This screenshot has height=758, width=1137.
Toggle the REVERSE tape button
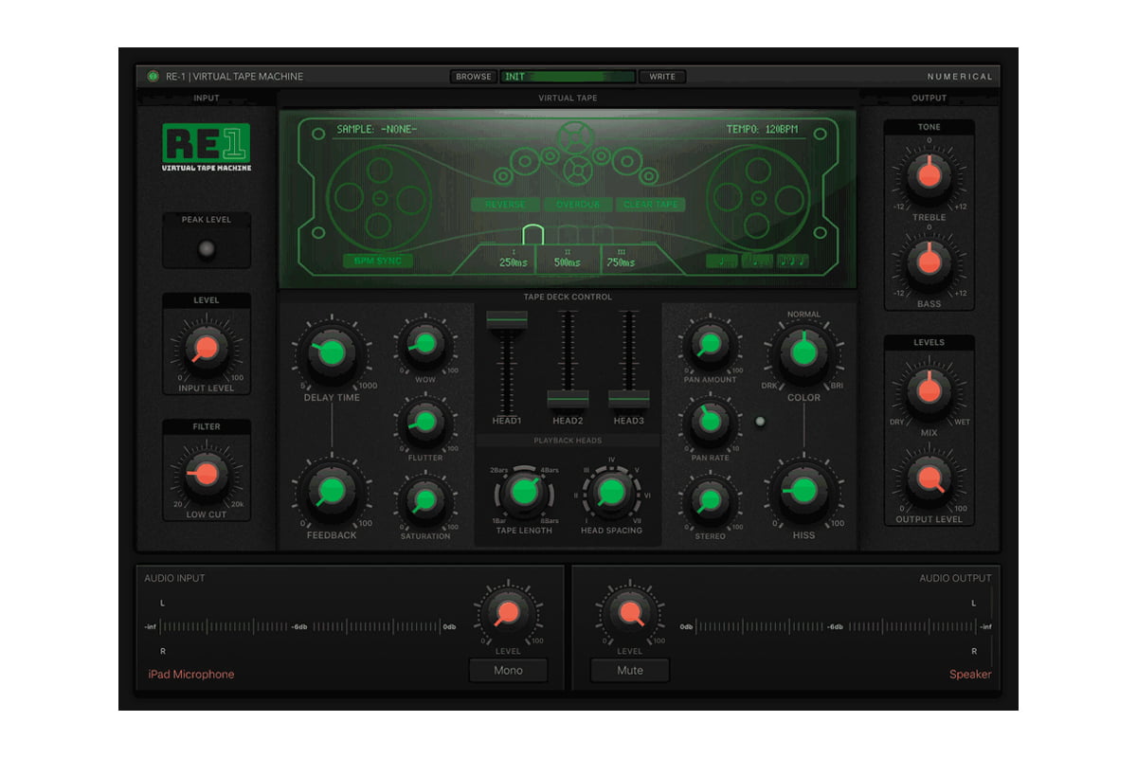click(x=505, y=205)
